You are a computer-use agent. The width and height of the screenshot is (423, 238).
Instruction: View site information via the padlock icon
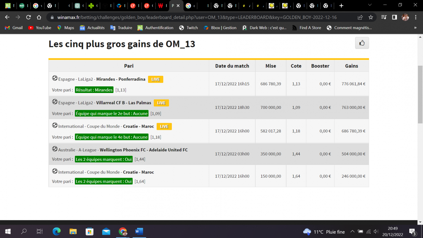52,17
